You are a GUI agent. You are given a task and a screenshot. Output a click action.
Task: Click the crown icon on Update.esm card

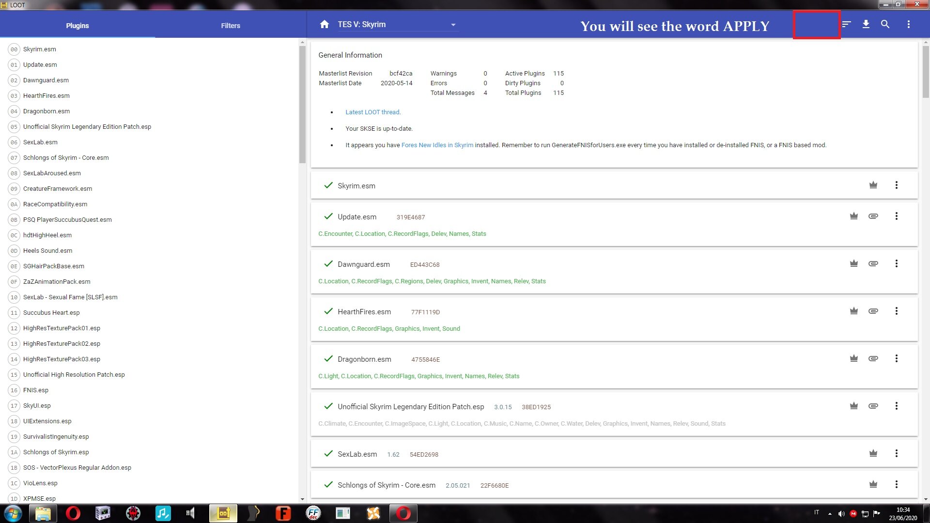(x=854, y=216)
